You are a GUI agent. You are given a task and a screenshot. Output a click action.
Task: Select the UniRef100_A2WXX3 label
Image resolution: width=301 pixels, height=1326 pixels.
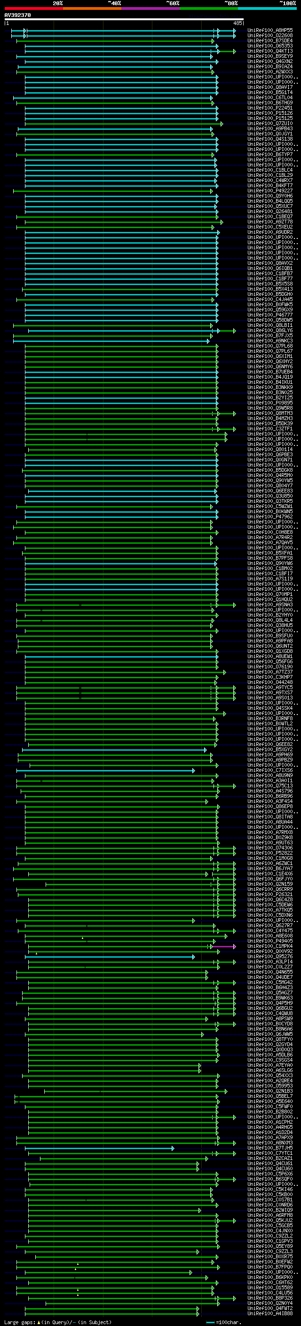(x=270, y=71)
